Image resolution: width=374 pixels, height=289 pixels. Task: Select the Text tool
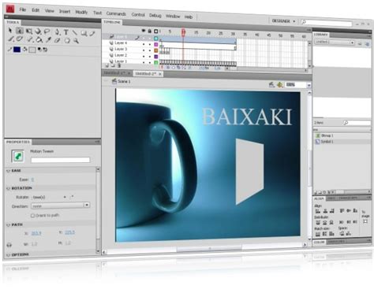click(65, 32)
